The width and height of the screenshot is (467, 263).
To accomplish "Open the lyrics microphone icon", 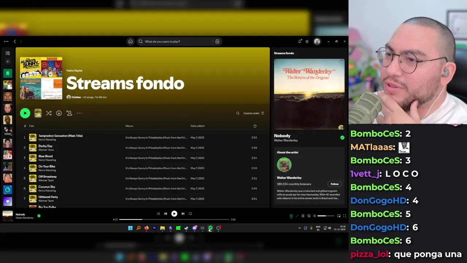I will tap(297, 216).
